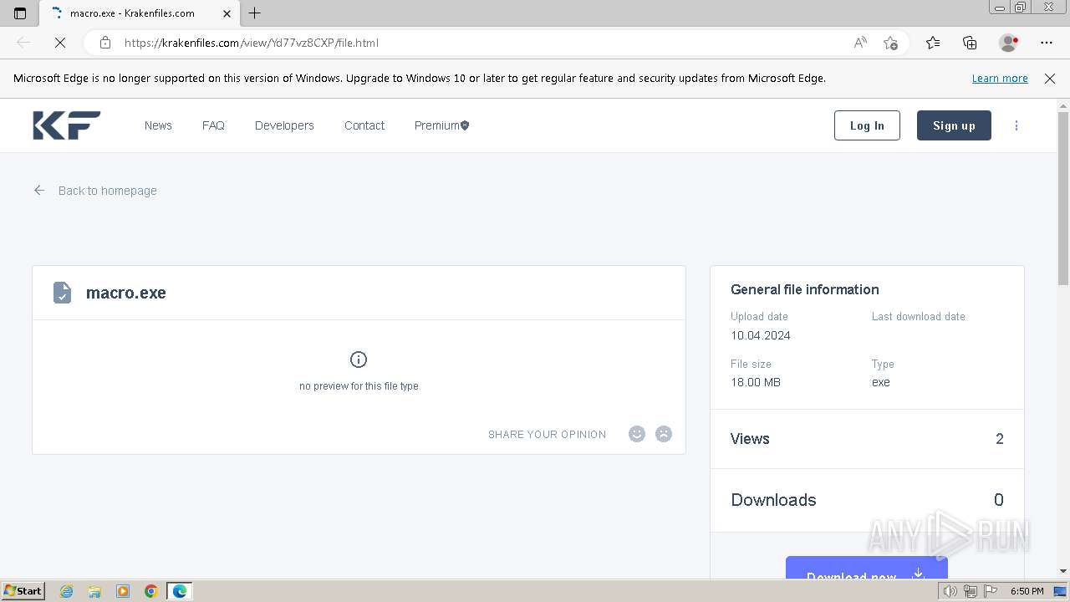Open the volume tray icon
Viewport: 1070px width, 602px height.
950,591
